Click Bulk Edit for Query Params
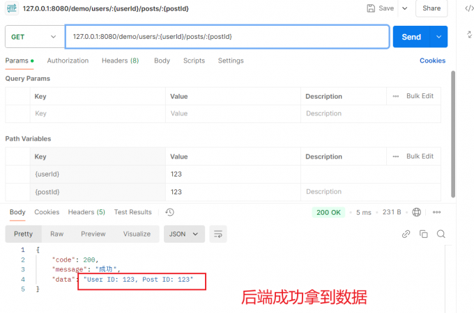The height and width of the screenshot is (313, 474). (x=420, y=96)
